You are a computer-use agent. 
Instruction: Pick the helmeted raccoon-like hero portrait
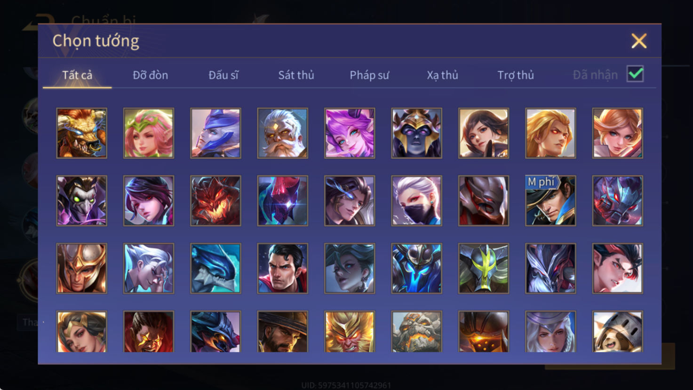[x=618, y=331]
